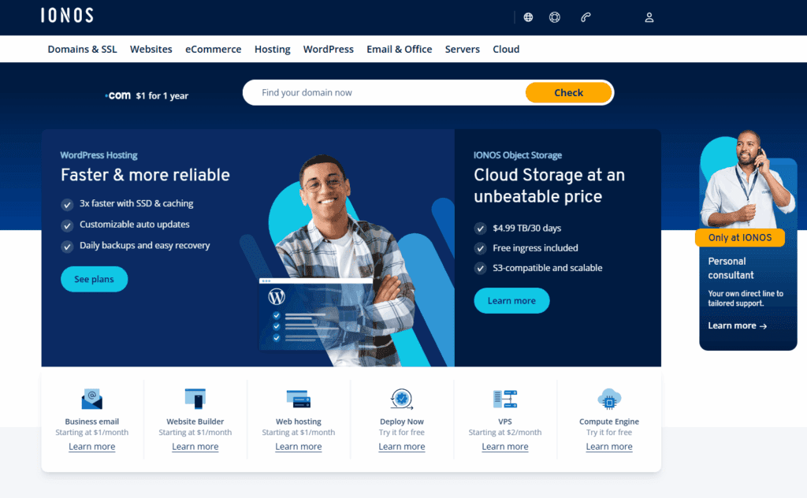Click the Website Builder icon
Screen dimensions: 807x498
tap(195, 399)
